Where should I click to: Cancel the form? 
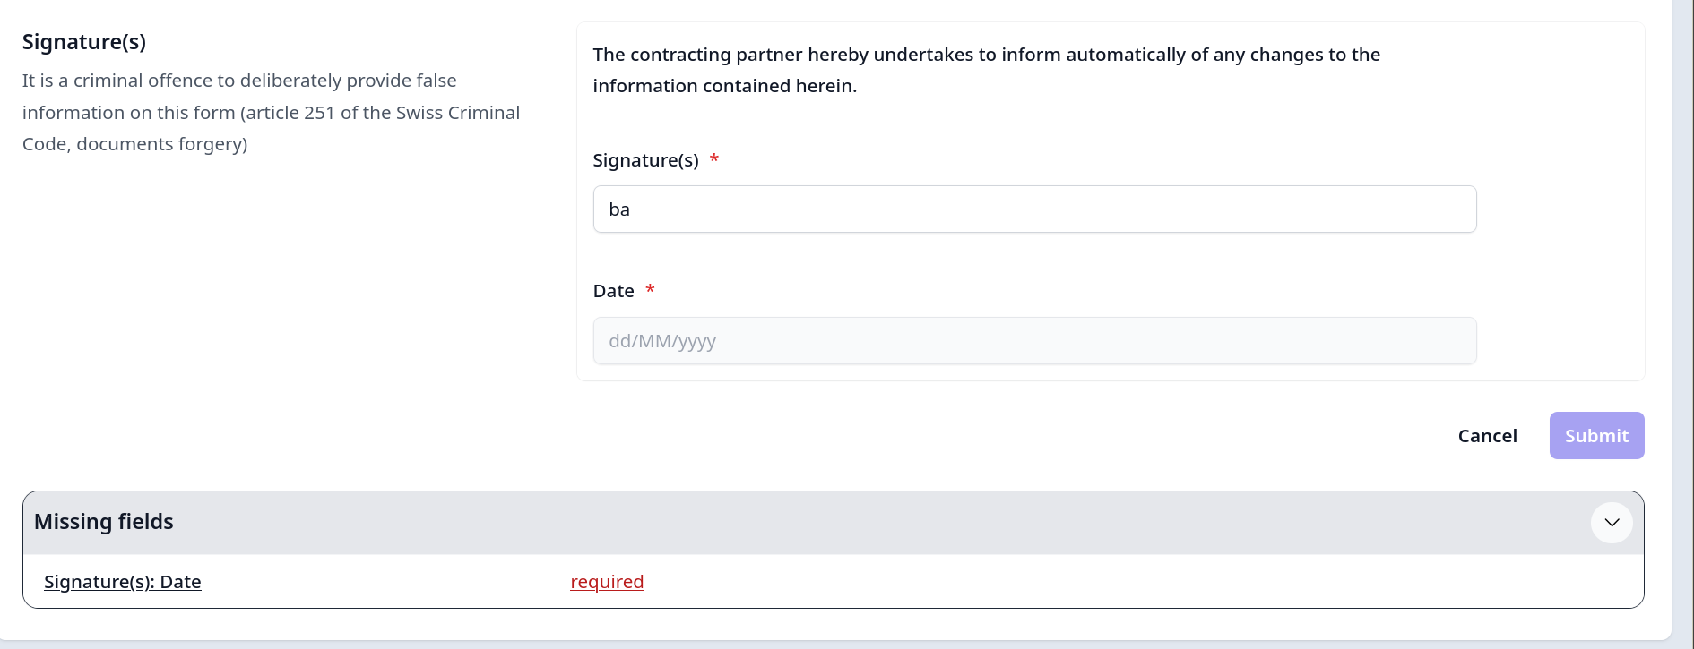tap(1487, 436)
